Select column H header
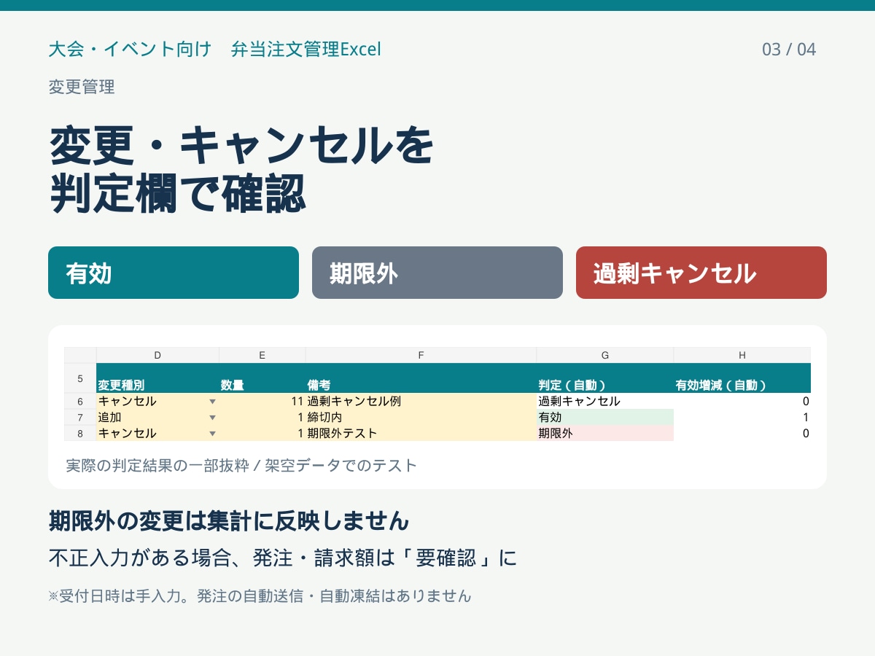Viewport: 875px width, 656px height. pyautogui.click(x=742, y=355)
